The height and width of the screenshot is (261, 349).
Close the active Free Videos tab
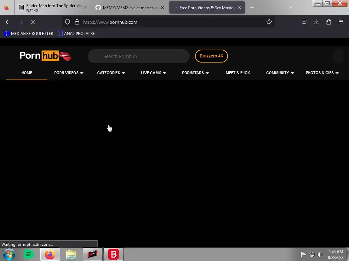click(239, 7)
